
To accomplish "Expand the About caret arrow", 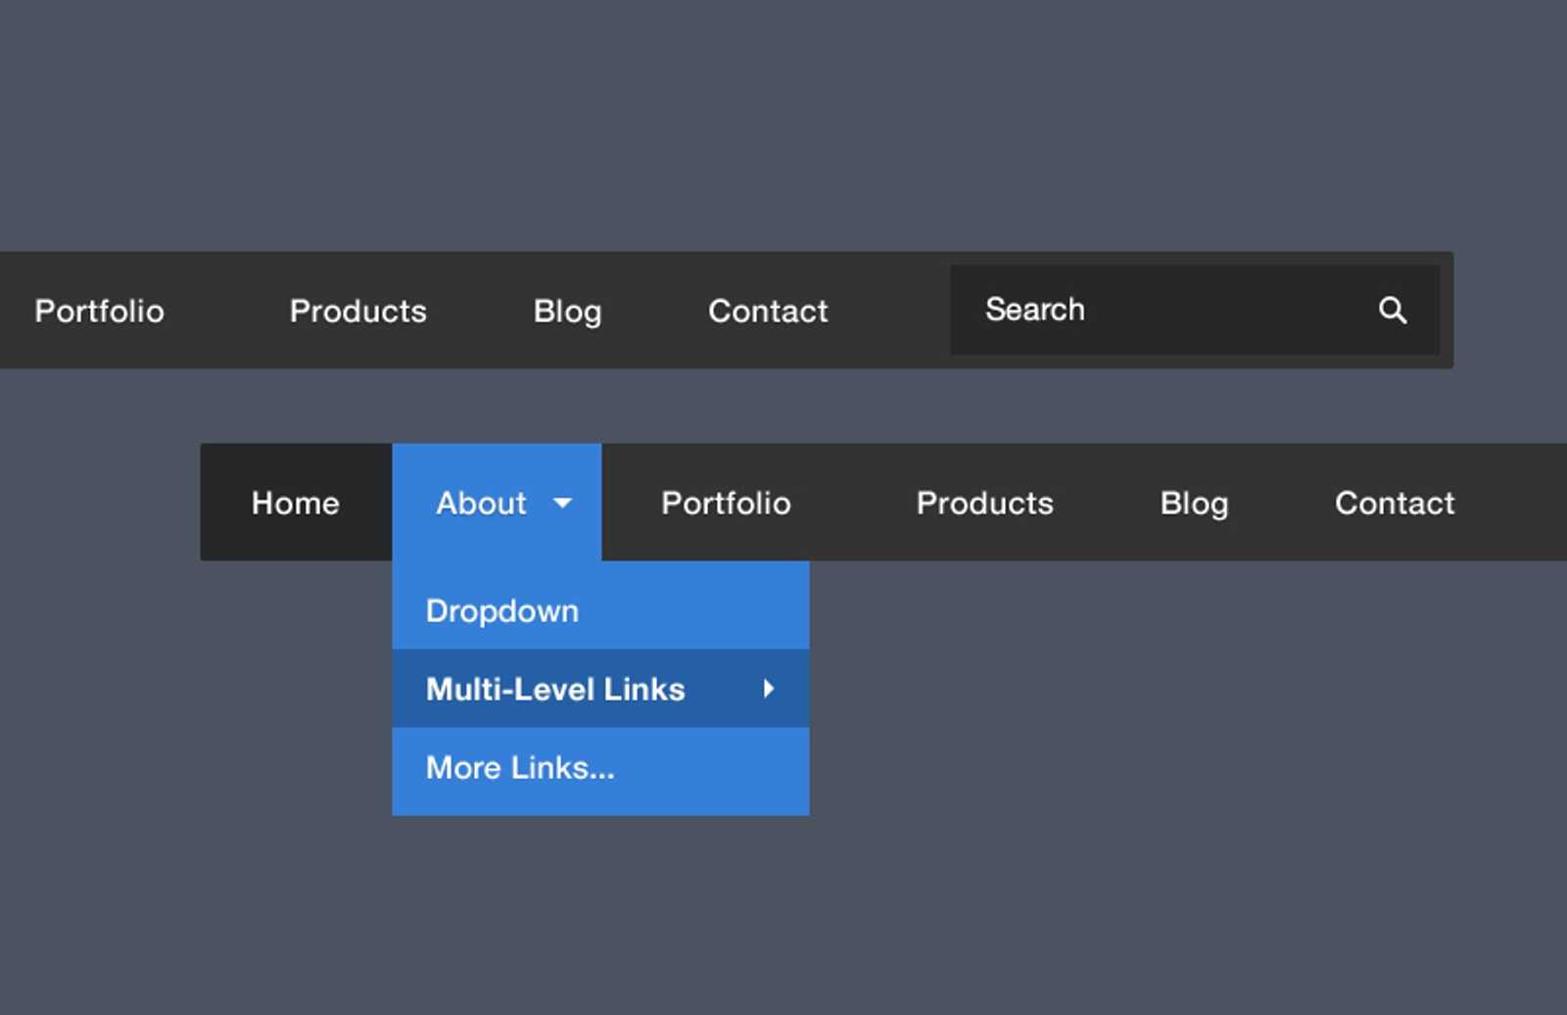I will tap(562, 504).
